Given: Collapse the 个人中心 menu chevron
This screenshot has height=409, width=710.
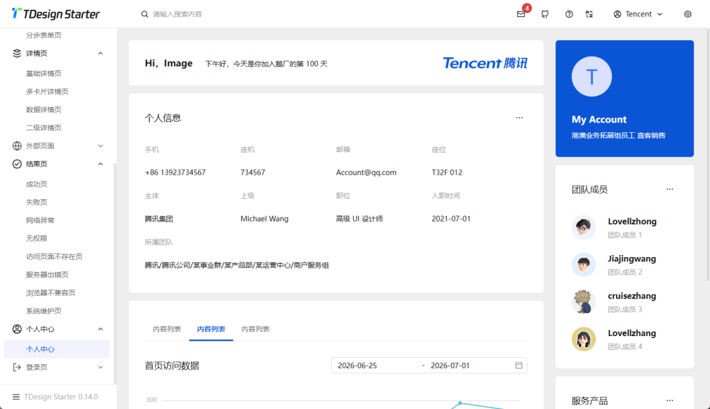Looking at the screenshot, I should click(x=101, y=329).
